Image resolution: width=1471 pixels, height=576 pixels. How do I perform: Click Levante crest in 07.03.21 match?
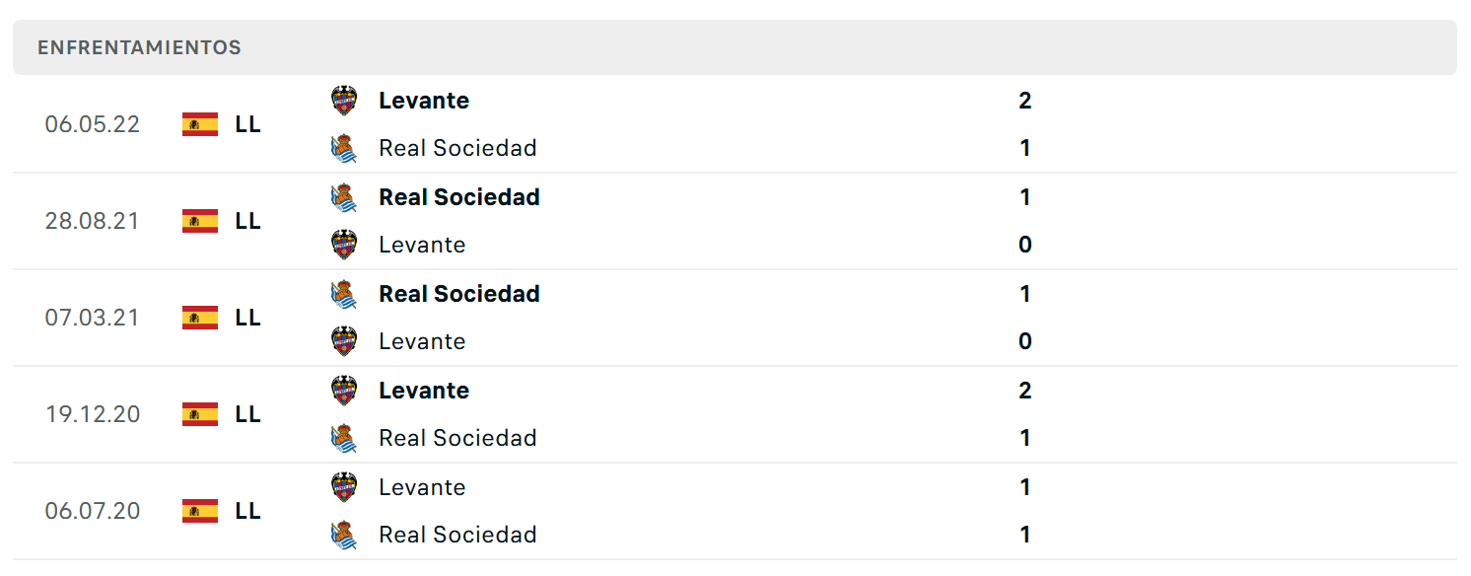[344, 341]
